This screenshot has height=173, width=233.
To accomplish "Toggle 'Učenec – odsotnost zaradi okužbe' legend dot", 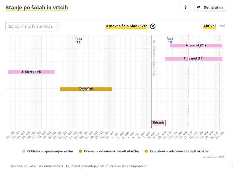I will [80, 151].
